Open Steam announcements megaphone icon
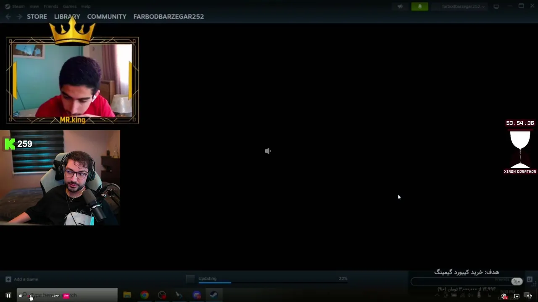The image size is (538, 302). coord(401,6)
